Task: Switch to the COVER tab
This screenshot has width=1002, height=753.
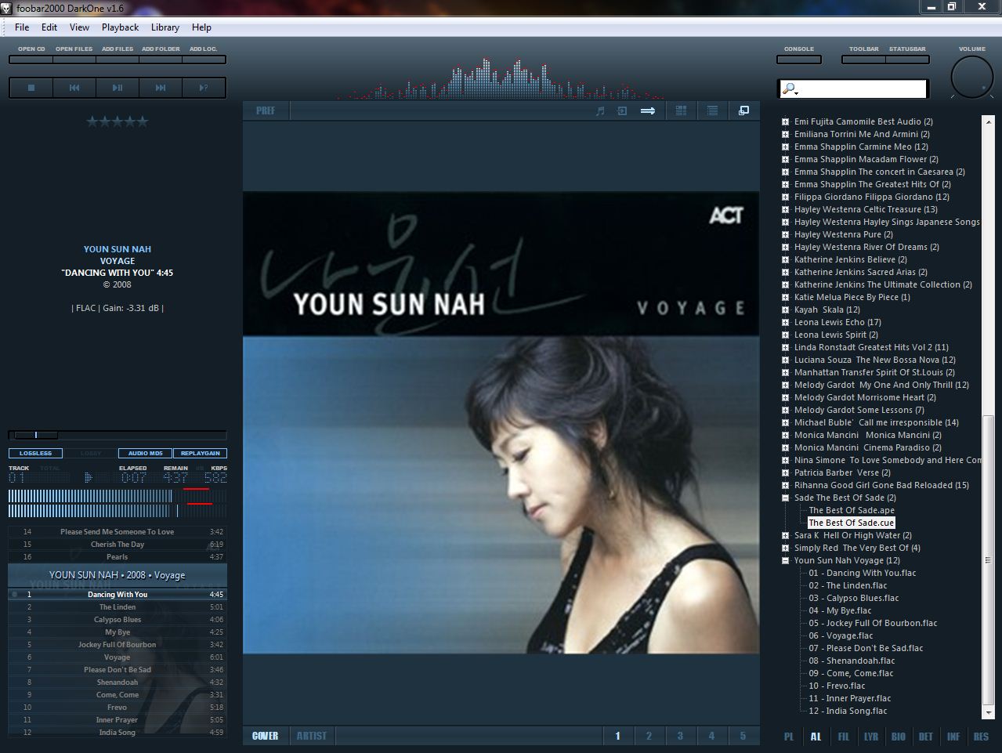Action: click(x=266, y=736)
